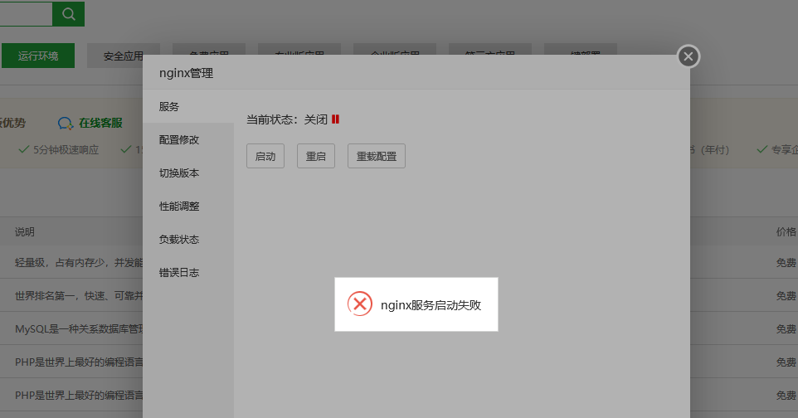This screenshot has width=798, height=418.
Task: Click the nginx服务启动失败 message text
Action: [431, 305]
